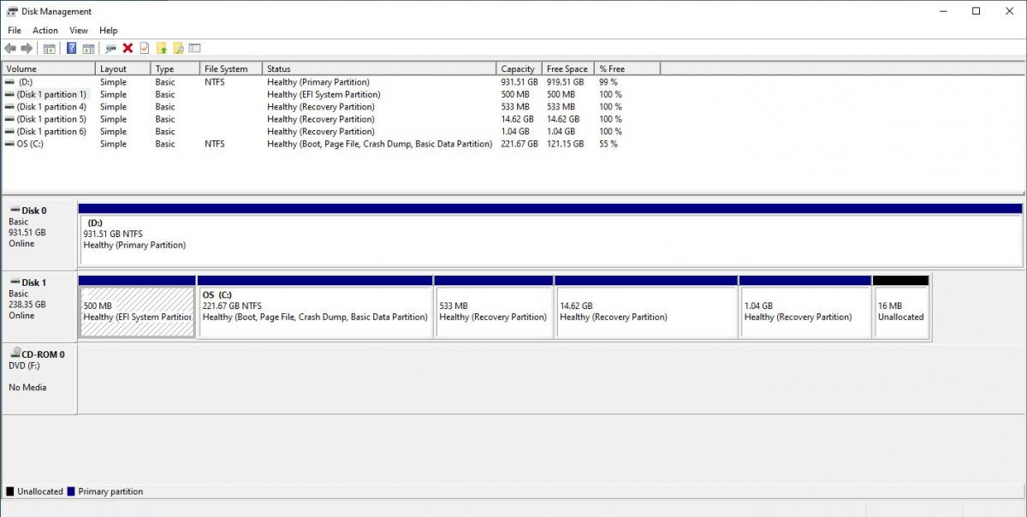Click the CD-ROM 0 drive icon
The image size is (1027, 517).
[15, 354]
